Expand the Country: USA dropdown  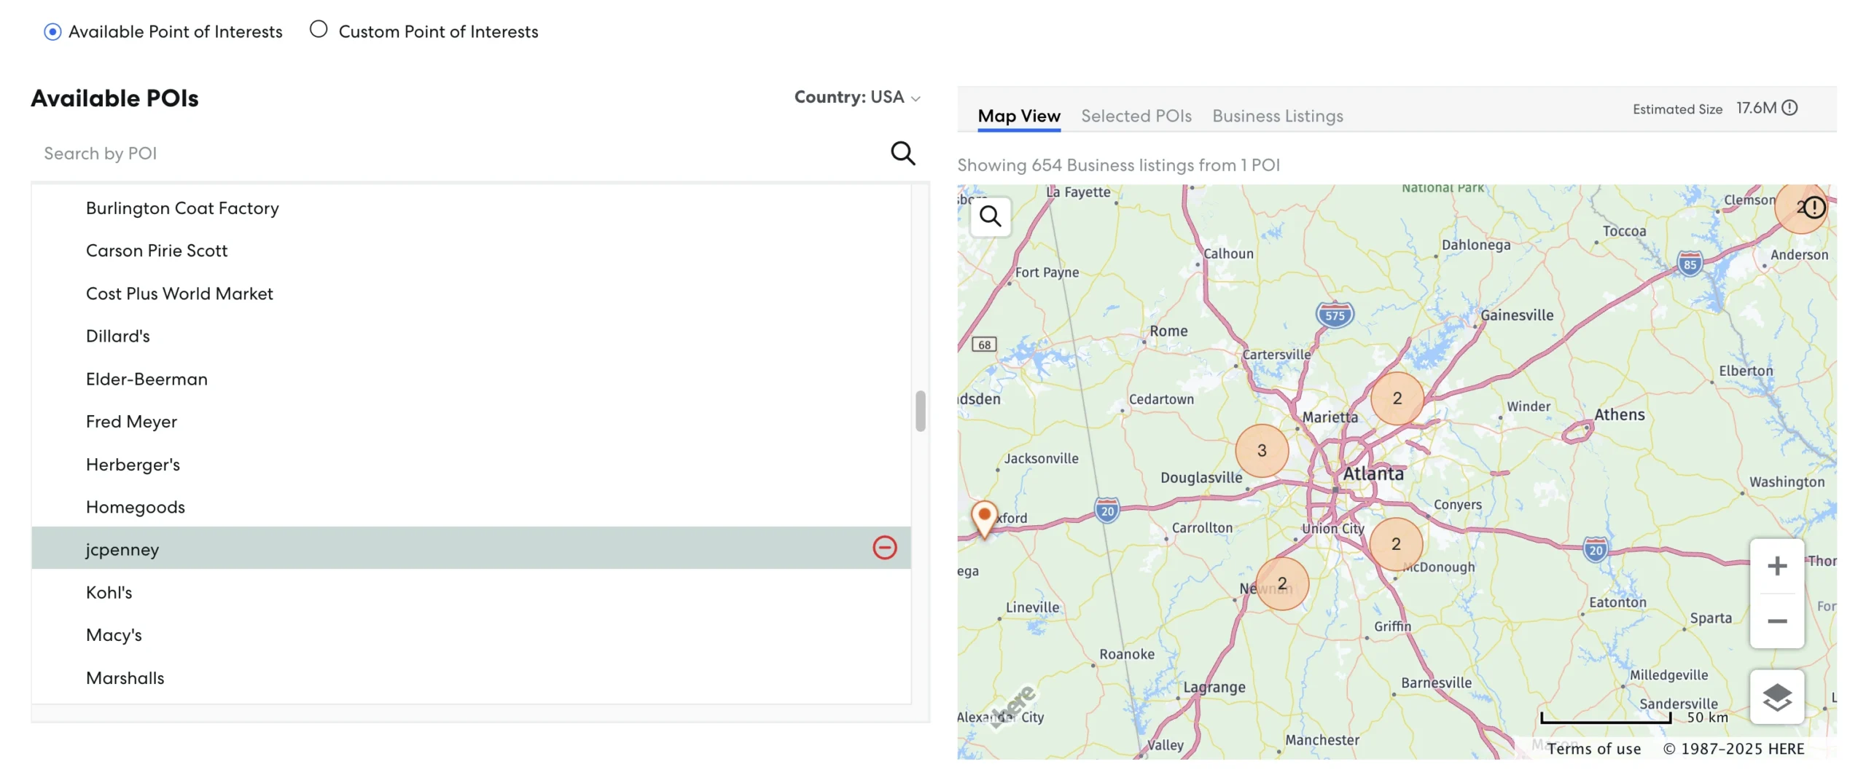(x=856, y=97)
